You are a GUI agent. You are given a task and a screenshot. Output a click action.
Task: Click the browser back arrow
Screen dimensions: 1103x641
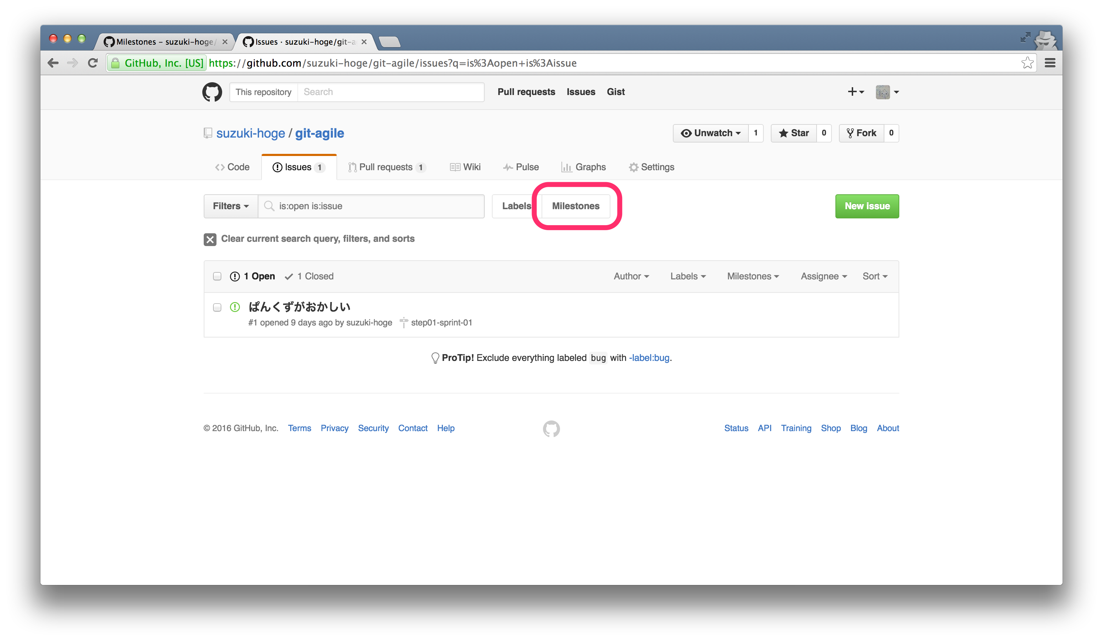point(53,63)
